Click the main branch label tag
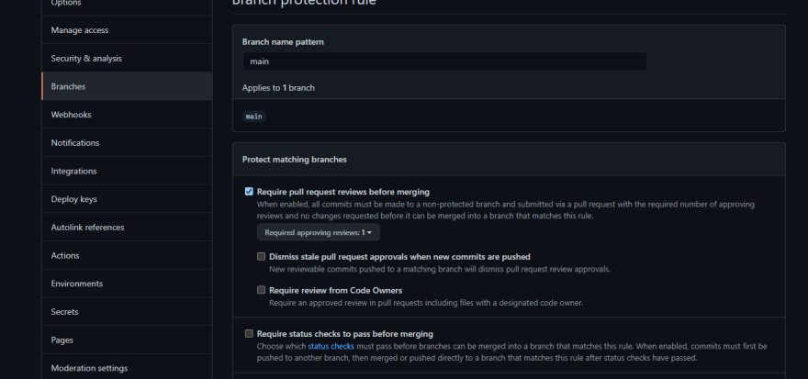 pyautogui.click(x=254, y=117)
